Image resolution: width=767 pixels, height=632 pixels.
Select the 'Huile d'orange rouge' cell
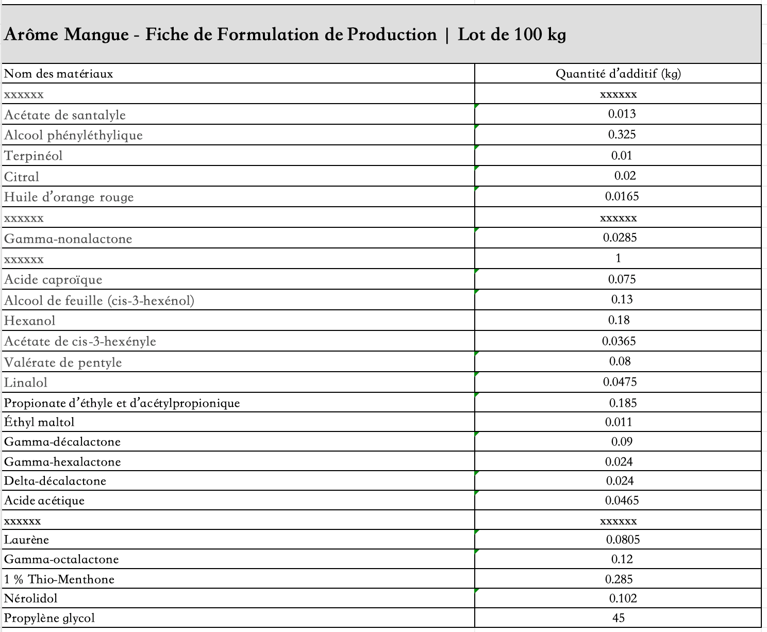pos(238,197)
